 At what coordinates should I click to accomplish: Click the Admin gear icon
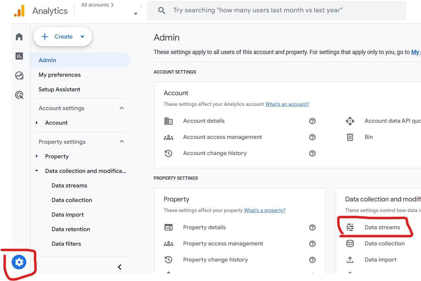click(19, 262)
